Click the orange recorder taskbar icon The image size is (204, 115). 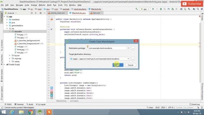[49, 112]
